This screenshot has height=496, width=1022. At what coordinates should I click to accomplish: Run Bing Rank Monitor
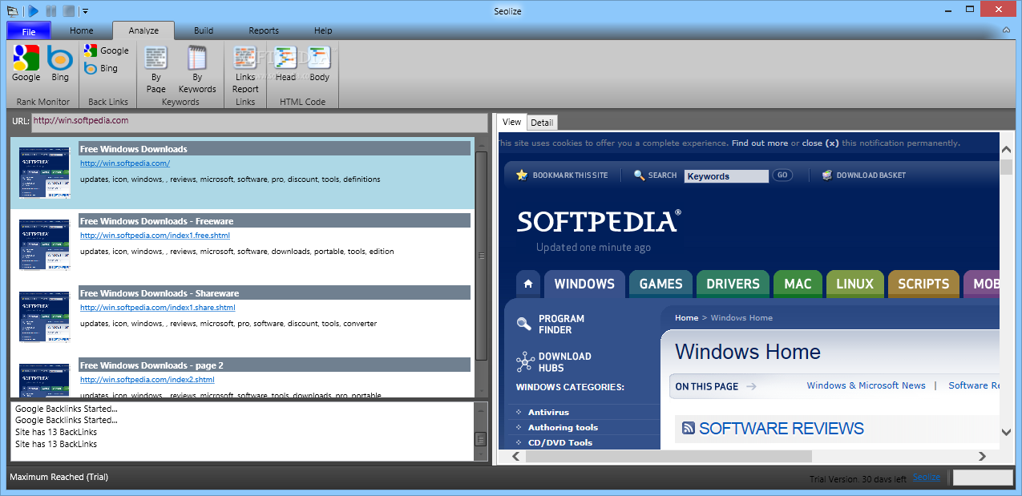point(60,63)
